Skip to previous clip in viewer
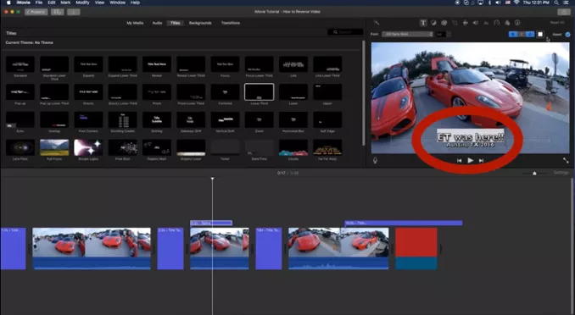 459,160
